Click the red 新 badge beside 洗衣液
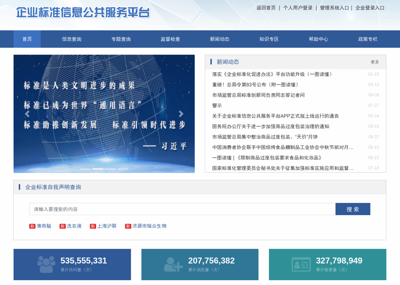Viewport: 400px width, 285px height. 63,226
